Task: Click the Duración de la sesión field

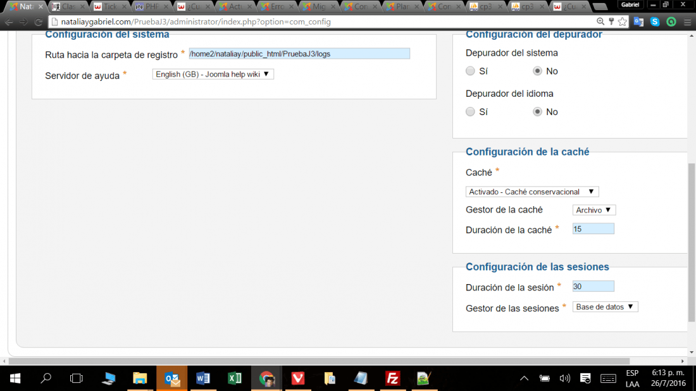Action: [593, 286]
